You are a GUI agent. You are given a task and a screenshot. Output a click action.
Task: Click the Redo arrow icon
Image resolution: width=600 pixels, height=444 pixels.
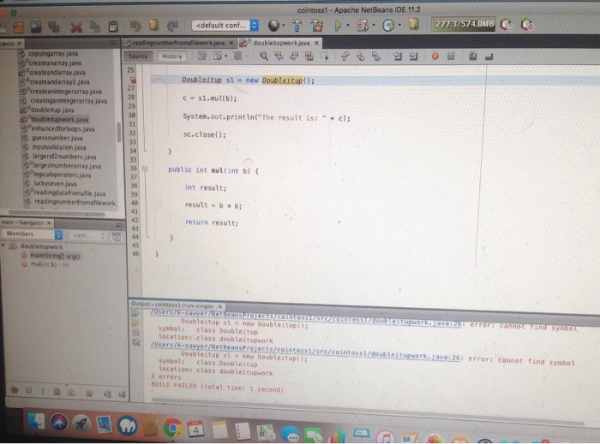173,26
